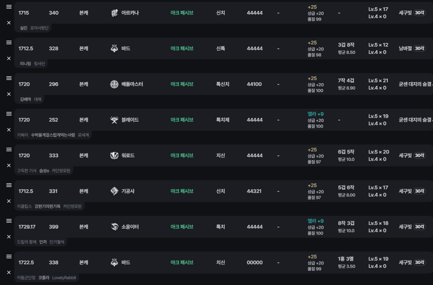The image size is (433, 285).
Task: Open the 아크 패시브 link on 블레이드 row
Action: 182,120
